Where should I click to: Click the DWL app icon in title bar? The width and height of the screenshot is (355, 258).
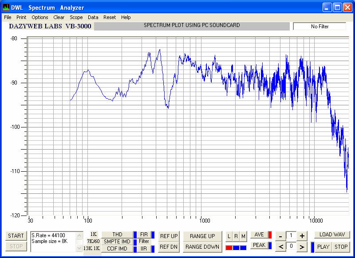pos(6,7)
